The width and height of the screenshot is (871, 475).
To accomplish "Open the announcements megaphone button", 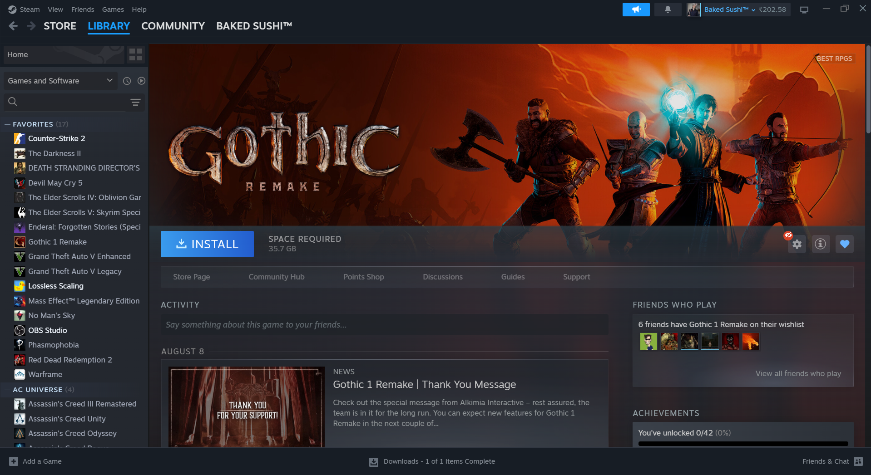I will pyautogui.click(x=636, y=10).
